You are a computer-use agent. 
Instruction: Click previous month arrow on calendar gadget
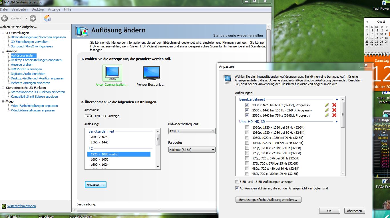click(367, 22)
